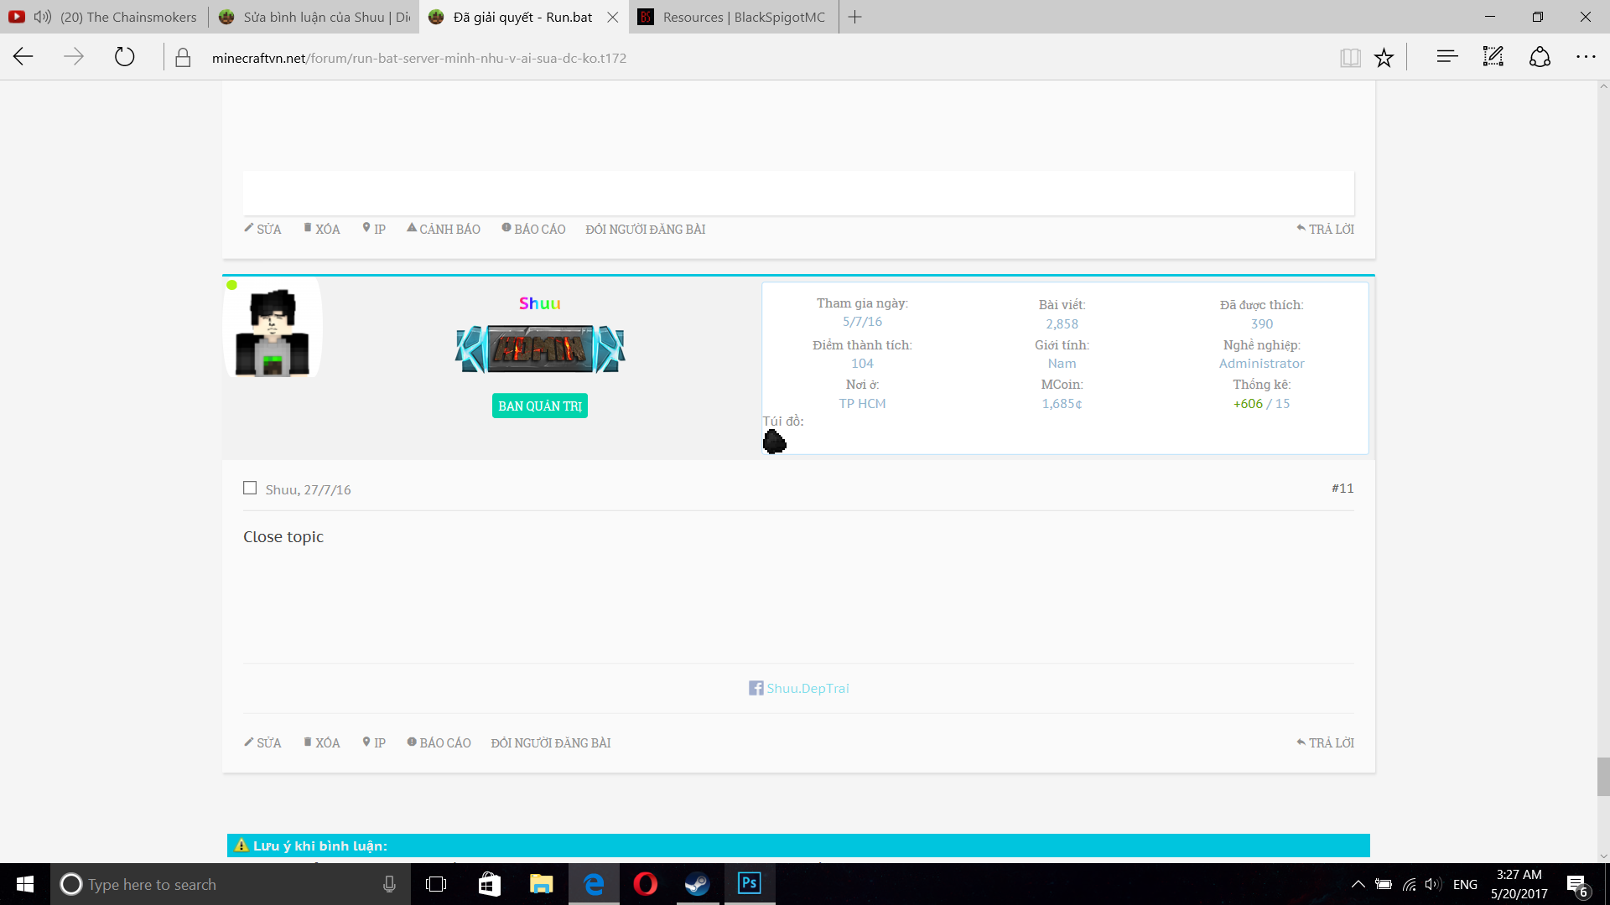Click CẢNH BÁO on the upper post
1610x905 pixels.
(x=444, y=229)
